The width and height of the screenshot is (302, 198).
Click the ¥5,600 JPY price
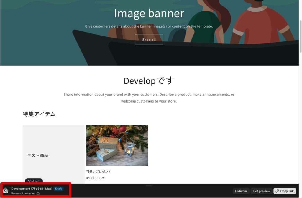click(95, 178)
